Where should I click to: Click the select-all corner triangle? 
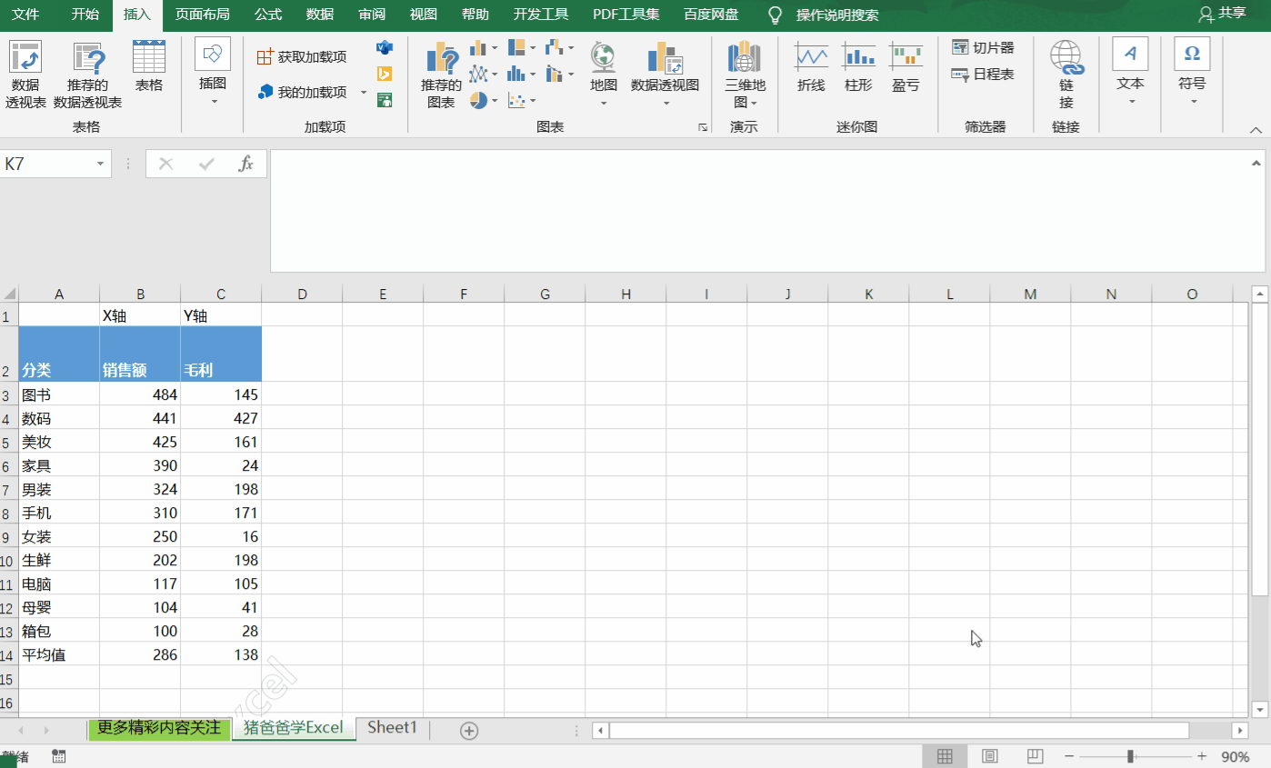click(x=9, y=294)
